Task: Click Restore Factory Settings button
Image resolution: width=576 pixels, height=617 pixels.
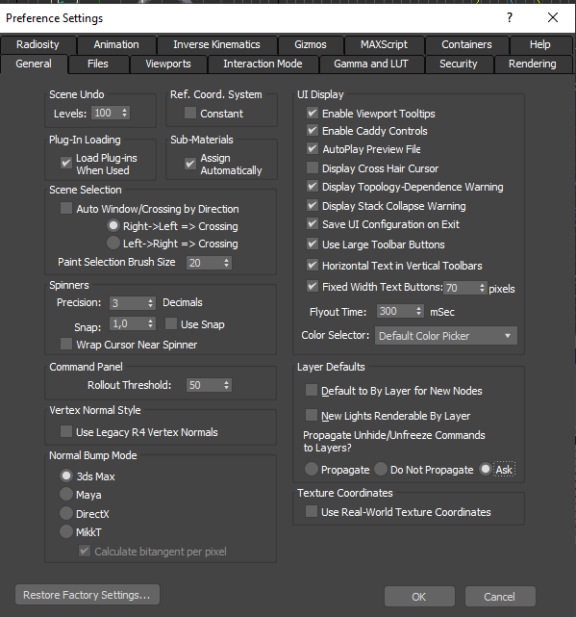Action: 88,595
